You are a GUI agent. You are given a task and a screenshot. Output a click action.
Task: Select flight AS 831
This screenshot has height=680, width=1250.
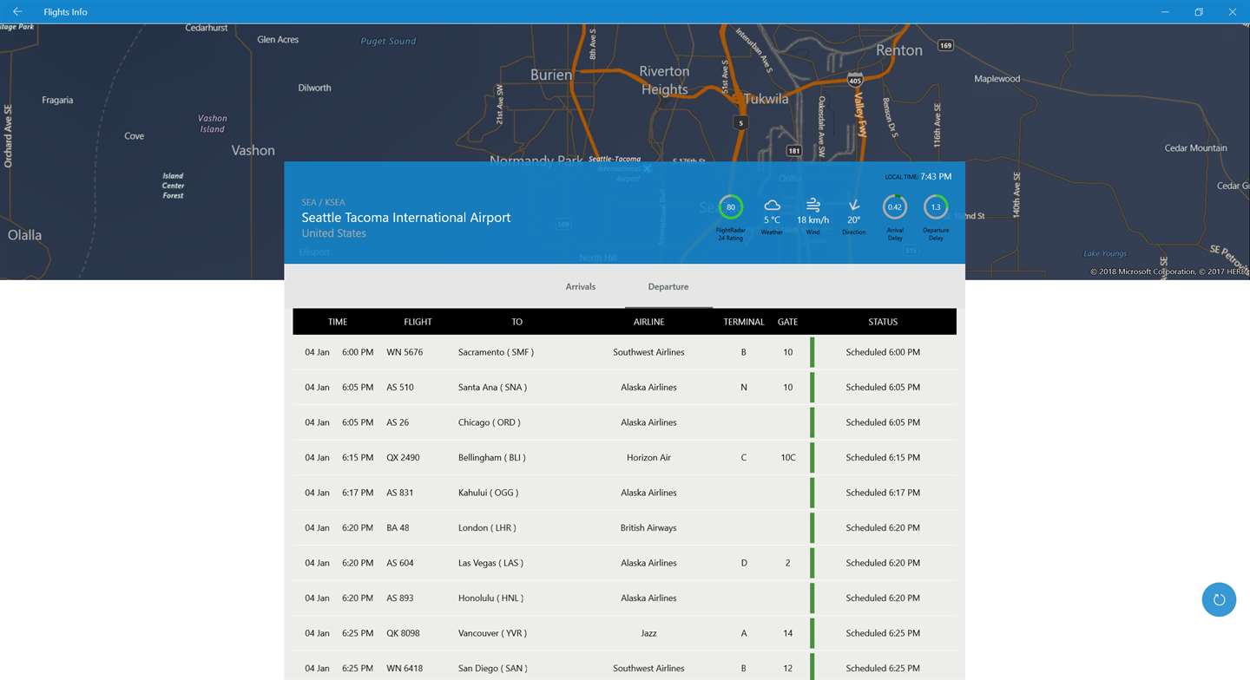624,493
